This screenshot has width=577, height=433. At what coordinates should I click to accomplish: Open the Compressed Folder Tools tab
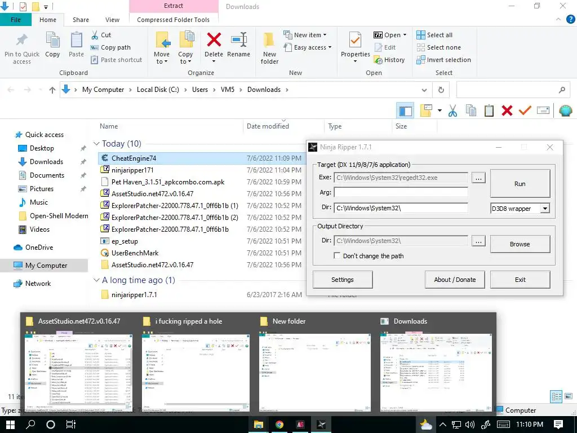174,20
